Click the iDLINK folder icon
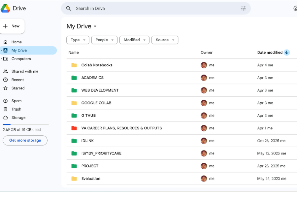 (74, 141)
